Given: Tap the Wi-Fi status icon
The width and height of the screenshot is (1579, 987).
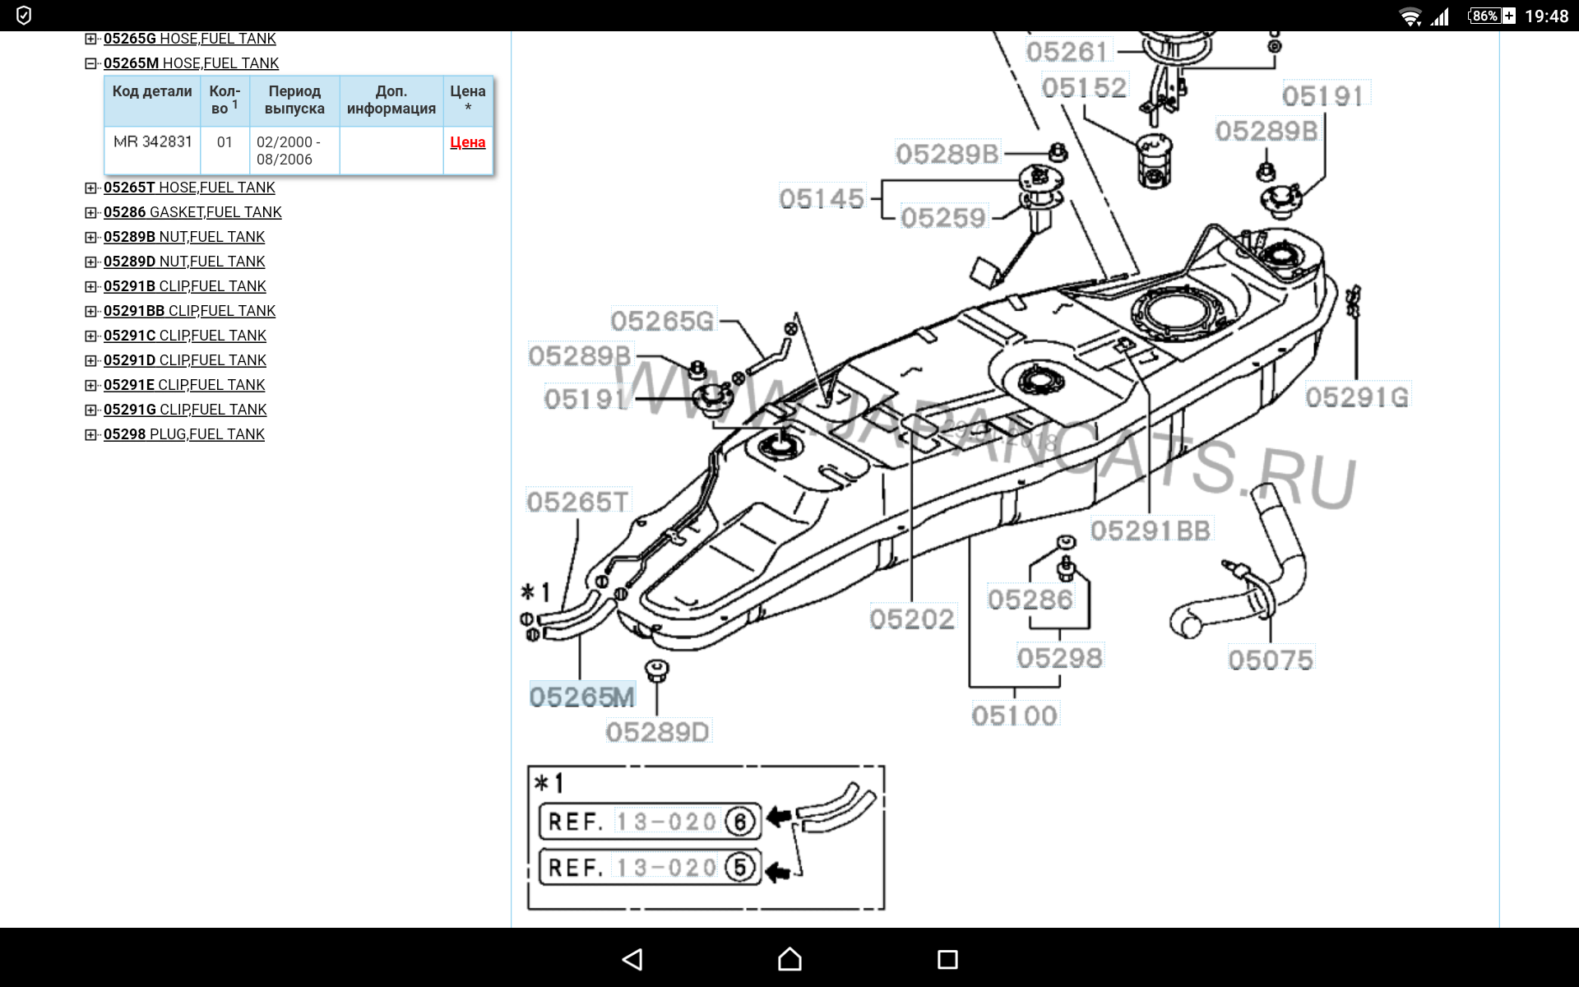Looking at the screenshot, I should pyautogui.click(x=1410, y=16).
